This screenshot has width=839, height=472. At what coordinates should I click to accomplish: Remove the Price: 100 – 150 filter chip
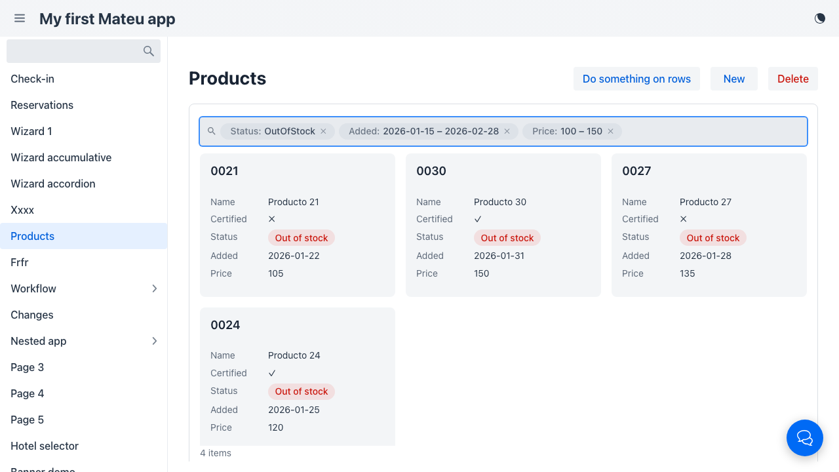click(x=610, y=131)
